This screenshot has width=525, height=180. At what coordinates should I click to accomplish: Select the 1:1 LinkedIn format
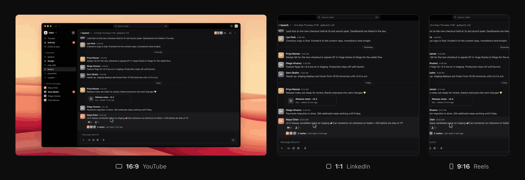coord(348,166)
